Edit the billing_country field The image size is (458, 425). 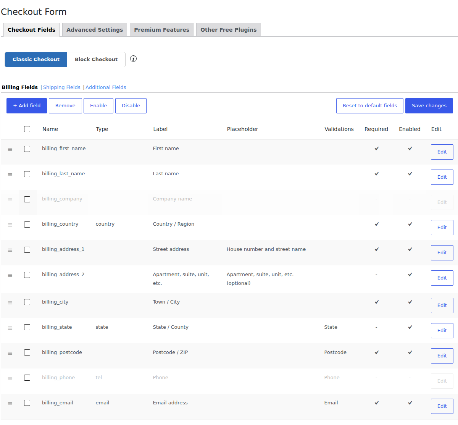tap(442, 228)
